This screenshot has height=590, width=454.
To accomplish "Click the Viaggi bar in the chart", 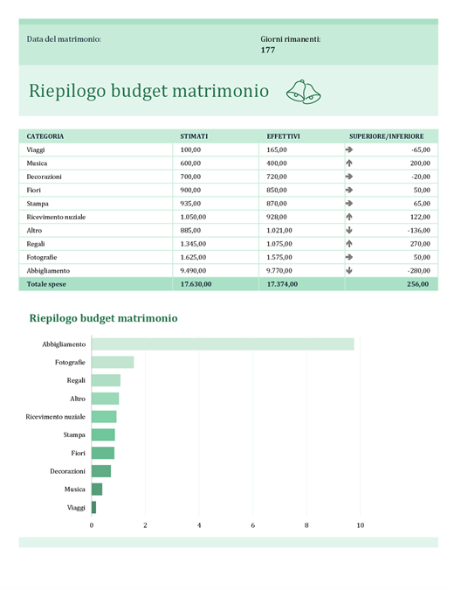I will (94, 507).
